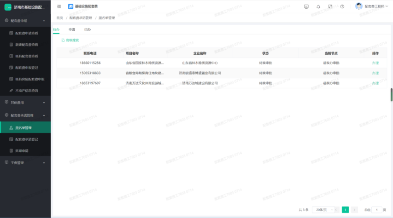393x218 pixels.
Task: Click the green app logo in sidebar
Action: click(x=8, y=7)
